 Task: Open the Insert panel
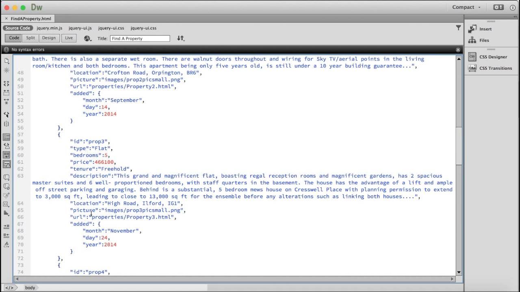(x=485, y=29)
